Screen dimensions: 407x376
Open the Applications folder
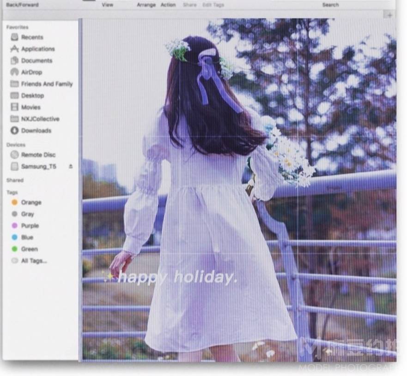click(37, 49)
